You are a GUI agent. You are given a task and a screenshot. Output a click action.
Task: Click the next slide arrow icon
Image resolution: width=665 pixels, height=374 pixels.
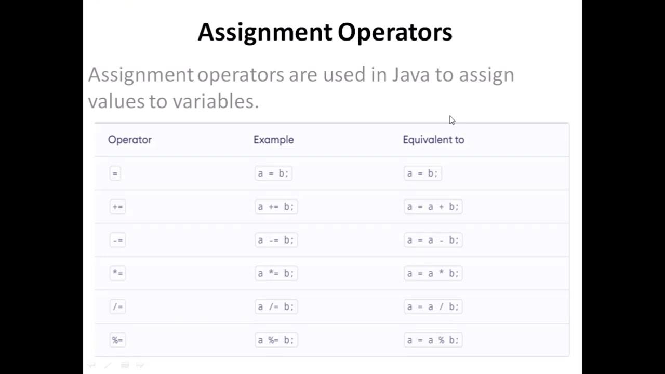140,365
